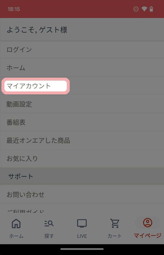Tap the do-not-disturb status icon
Viewport: 164px width, 255px height.
click(136, 9)
